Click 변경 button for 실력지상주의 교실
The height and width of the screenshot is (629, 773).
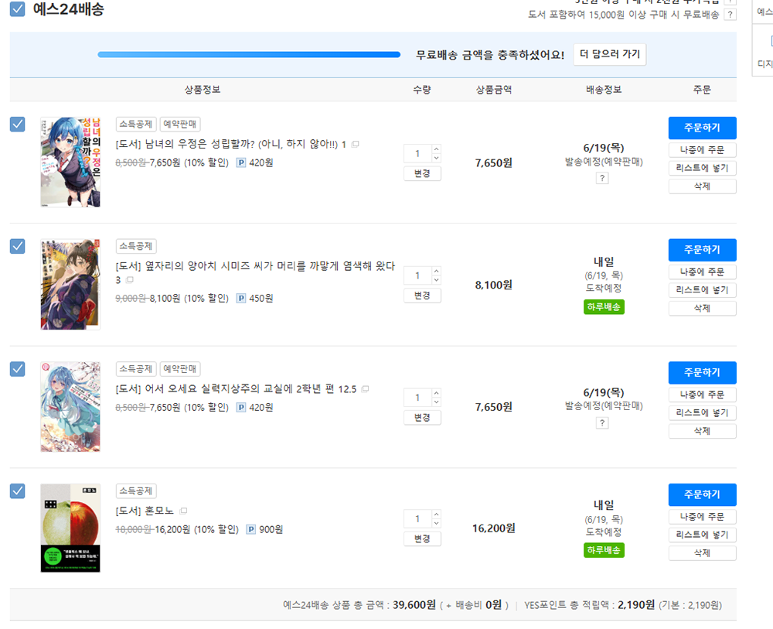422,417
